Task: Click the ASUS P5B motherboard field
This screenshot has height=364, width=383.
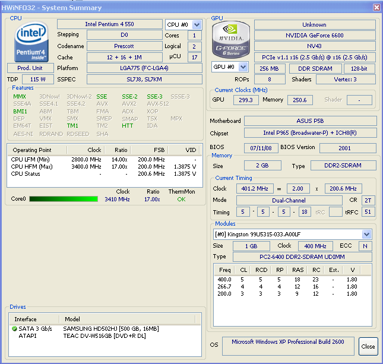Action: [311, 121]
